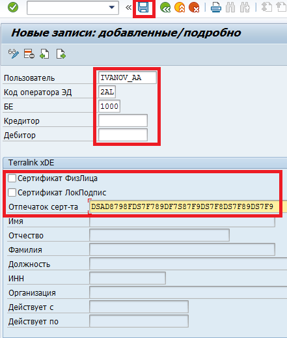Screen dimensions: 287x338
Task: Save the record with the floppy disk icon
Action: tap(143, 8)
